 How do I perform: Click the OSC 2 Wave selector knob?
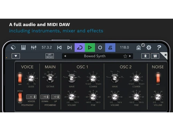(x=115, y=78)
